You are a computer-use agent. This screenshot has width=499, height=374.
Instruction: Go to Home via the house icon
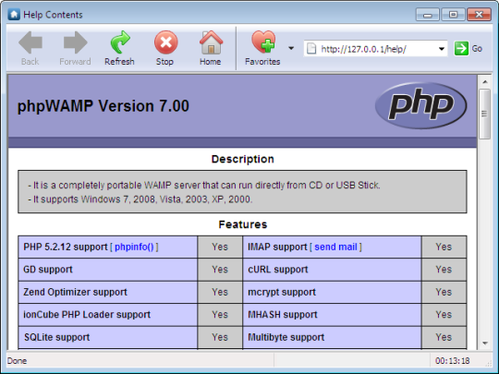click(211, 42)
